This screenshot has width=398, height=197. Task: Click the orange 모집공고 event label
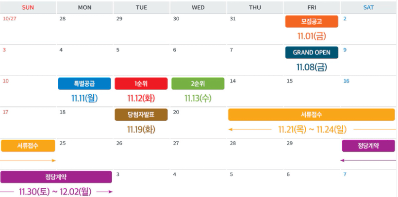coord(311,22)
